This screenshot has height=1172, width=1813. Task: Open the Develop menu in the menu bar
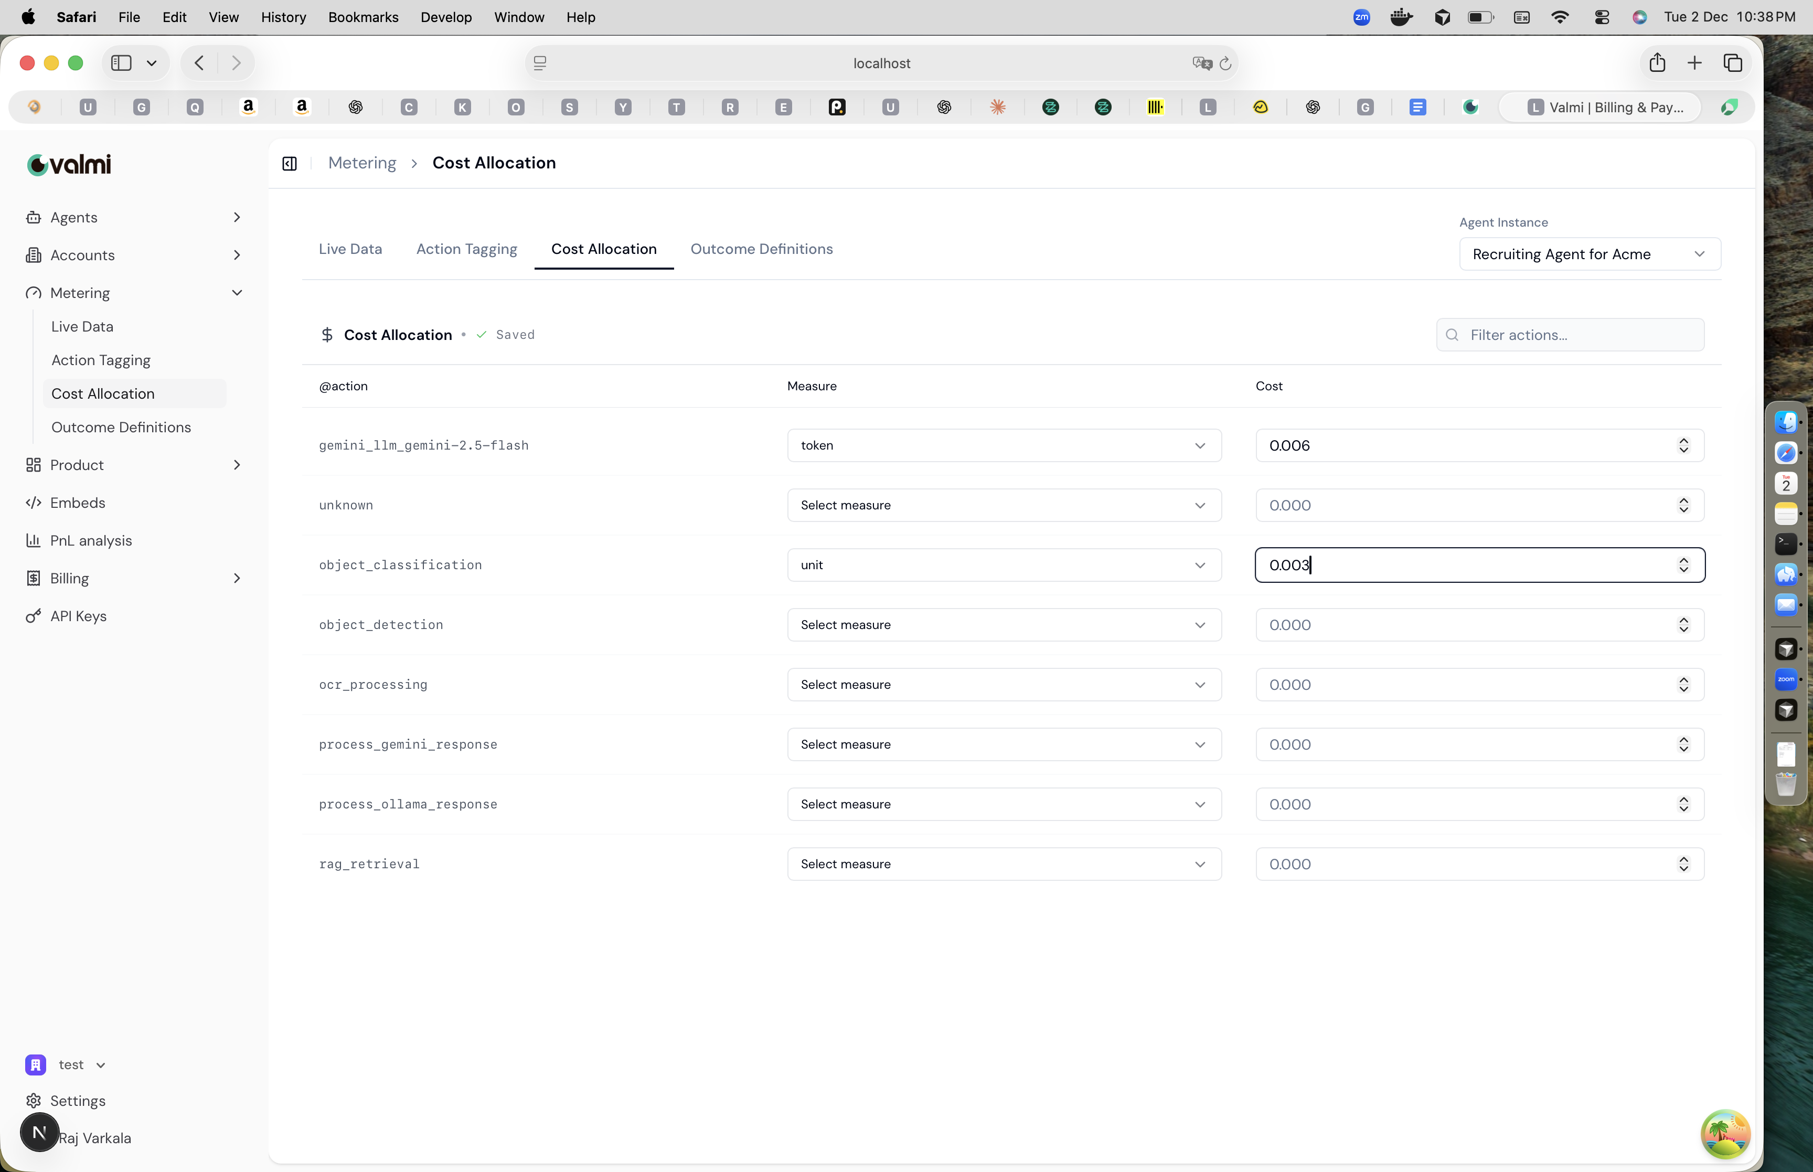[x=446, y=17]
